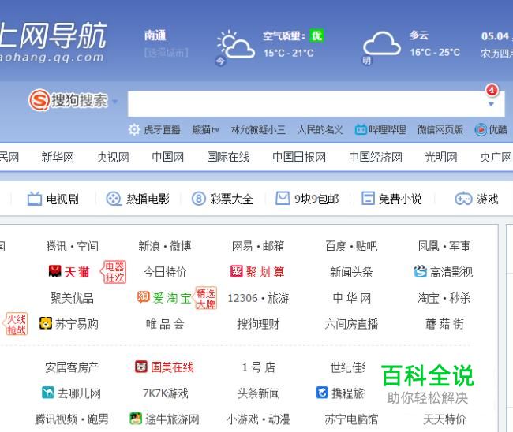Screen dimensions: 513x432
Task: Click the 热播电影 film reel icon
Action: [x=114, y=199]
